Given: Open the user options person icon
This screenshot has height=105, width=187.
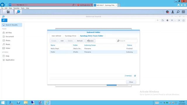Looking at the screenshot, I should [x=173, y=12].
